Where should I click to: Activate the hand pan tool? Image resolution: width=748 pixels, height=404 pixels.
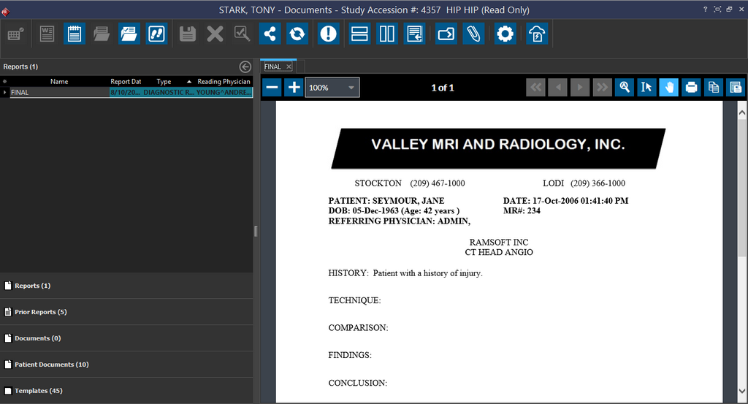point(668,88)
